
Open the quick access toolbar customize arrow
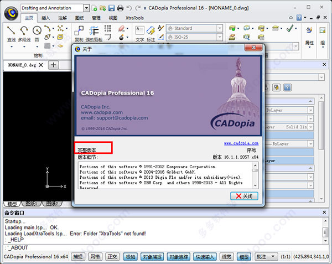point(145,8)
